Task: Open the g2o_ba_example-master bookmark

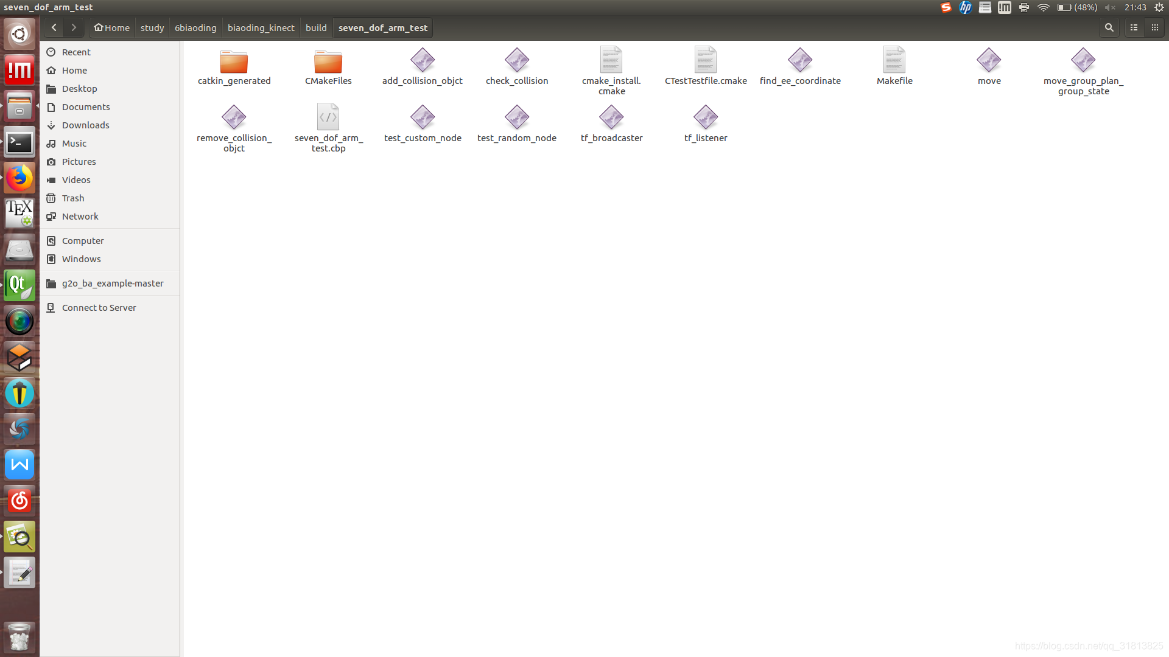Action: click(112, 283)
